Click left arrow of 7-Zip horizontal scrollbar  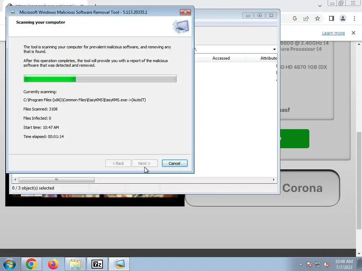pos(15,180)
